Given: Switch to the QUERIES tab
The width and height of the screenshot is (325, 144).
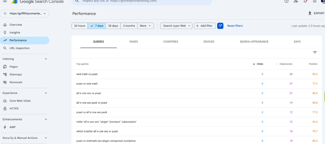Looking at the screenshot, I should tap(99, 42).
